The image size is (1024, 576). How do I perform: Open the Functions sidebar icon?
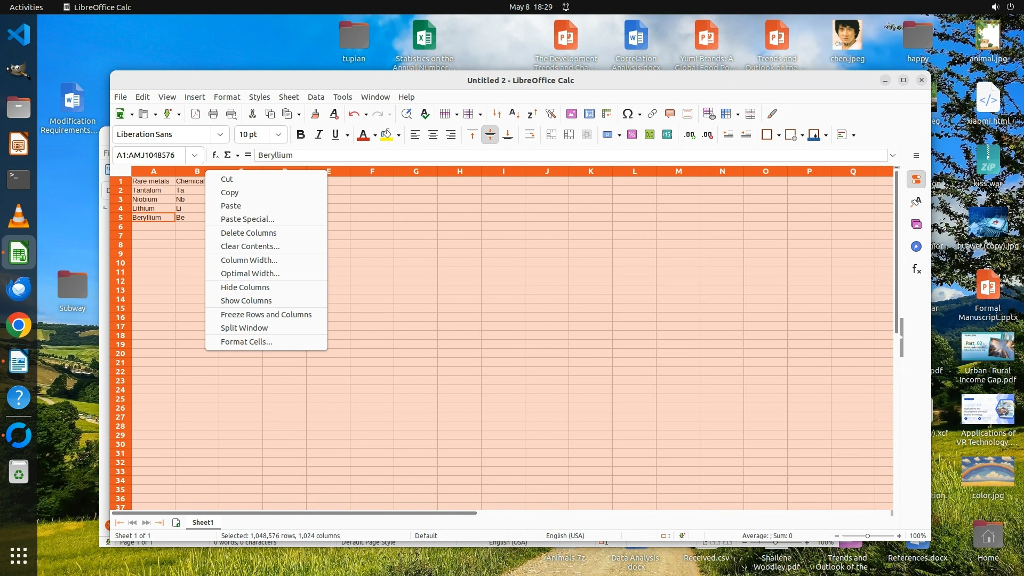click(x=916, y=269)
